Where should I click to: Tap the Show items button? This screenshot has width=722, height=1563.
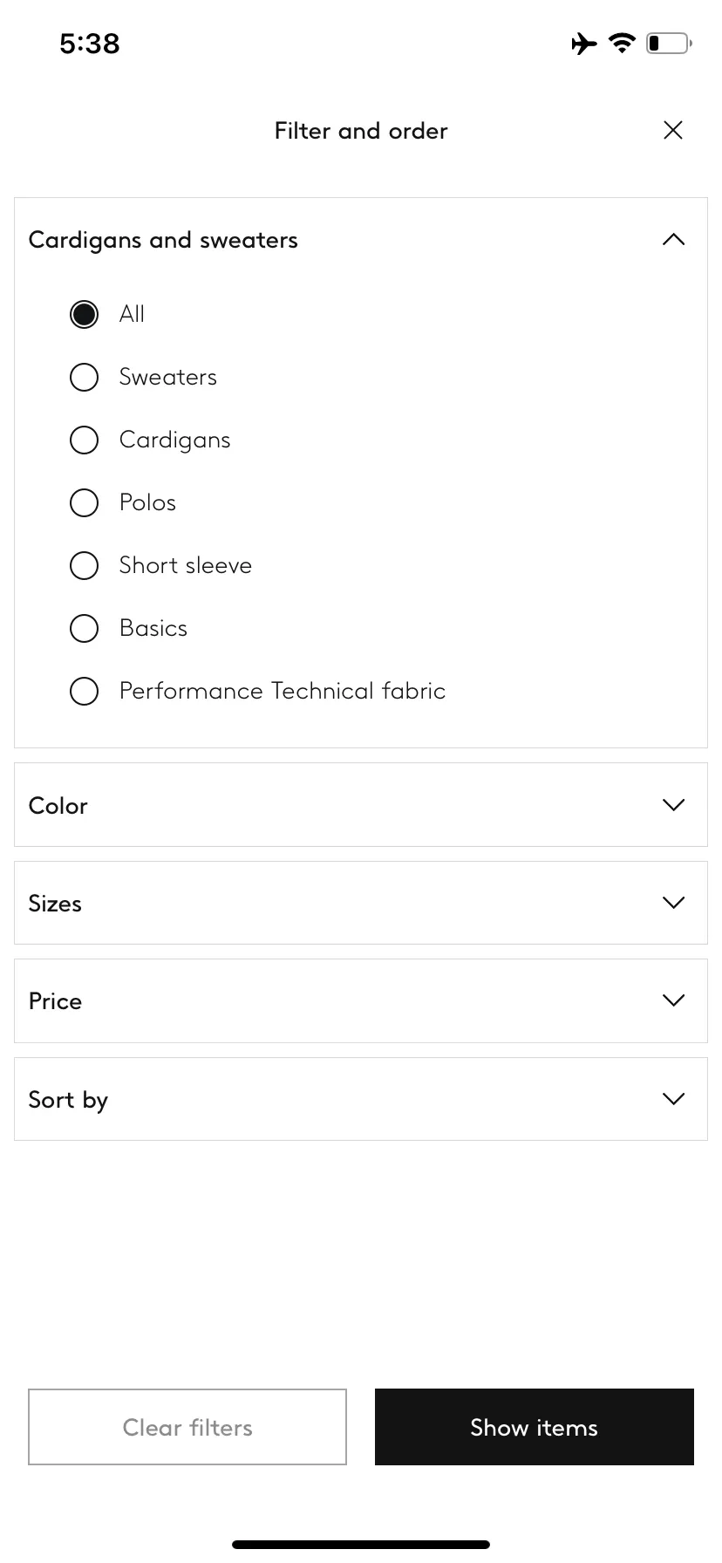[x=535, y=1427]
